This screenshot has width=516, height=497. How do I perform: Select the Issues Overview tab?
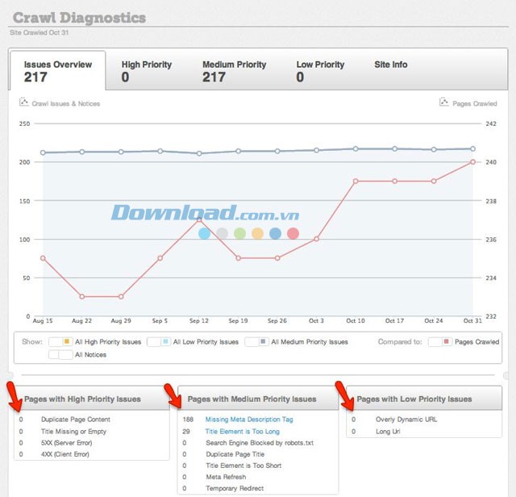point(57,71)
